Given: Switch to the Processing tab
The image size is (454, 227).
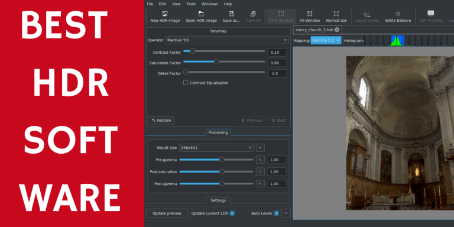Looking at the screenshot, I should (x=218, y=132).
